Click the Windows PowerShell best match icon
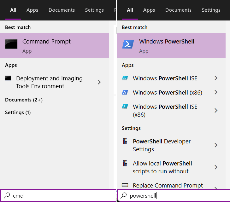Screen dimensions: 230x202 coord(128,44)
